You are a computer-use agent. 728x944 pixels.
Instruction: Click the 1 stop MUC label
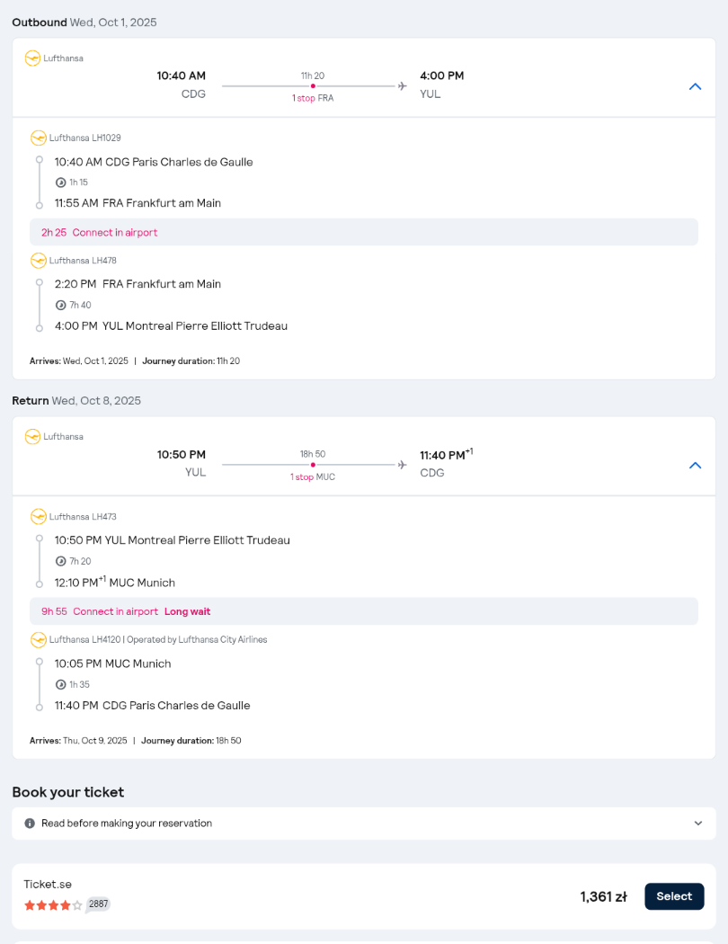tap(313, 476)
